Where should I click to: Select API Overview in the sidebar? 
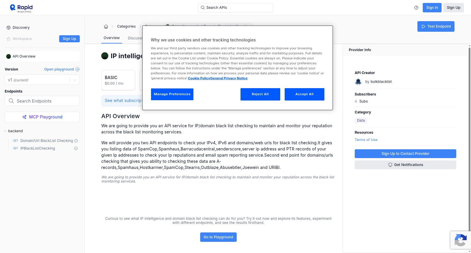(42, 56)
